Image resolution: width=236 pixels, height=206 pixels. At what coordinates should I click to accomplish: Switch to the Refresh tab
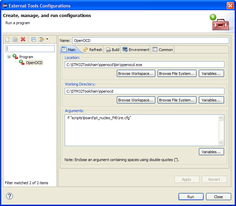click(93, 50)
